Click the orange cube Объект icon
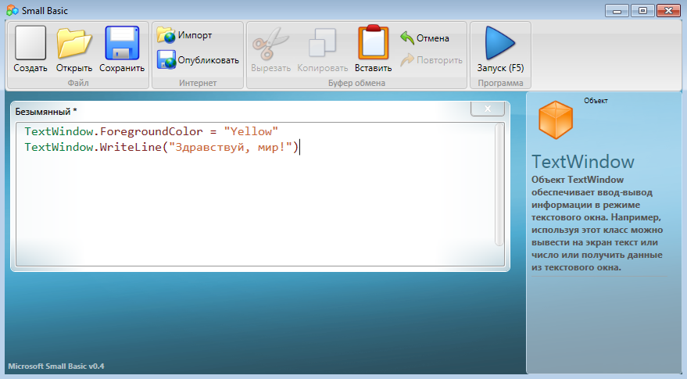 (556, 120)
